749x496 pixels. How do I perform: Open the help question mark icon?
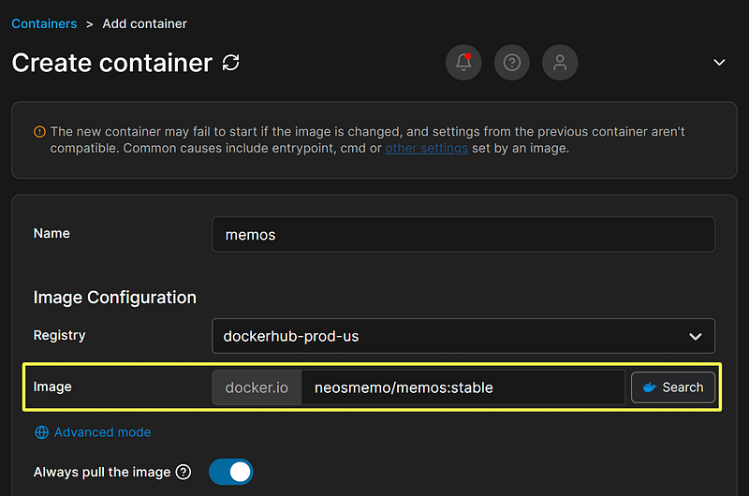point(511,63)
